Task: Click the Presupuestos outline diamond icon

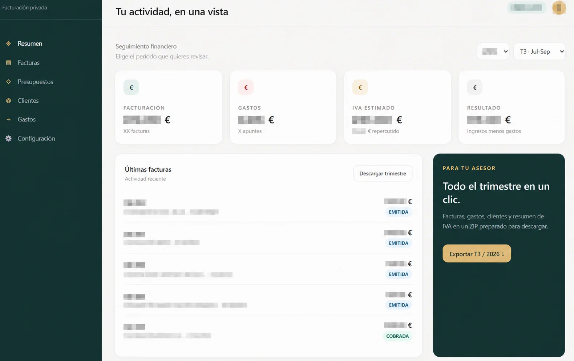Action: 8,82
